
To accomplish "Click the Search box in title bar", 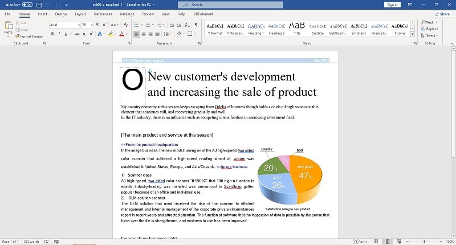I will [x=230, y=5].
